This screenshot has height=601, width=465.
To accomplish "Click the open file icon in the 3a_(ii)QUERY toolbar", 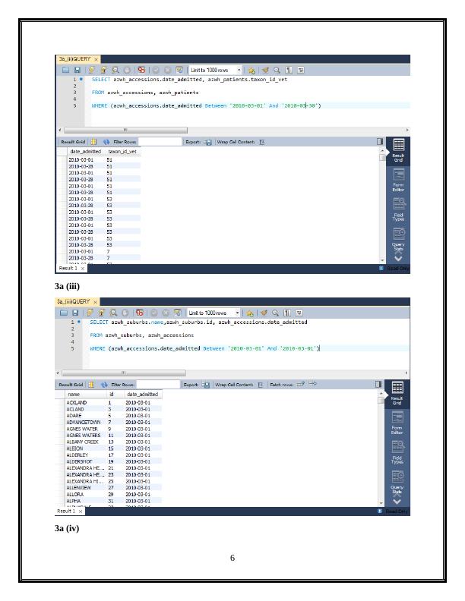I will [x=65, y=70].
